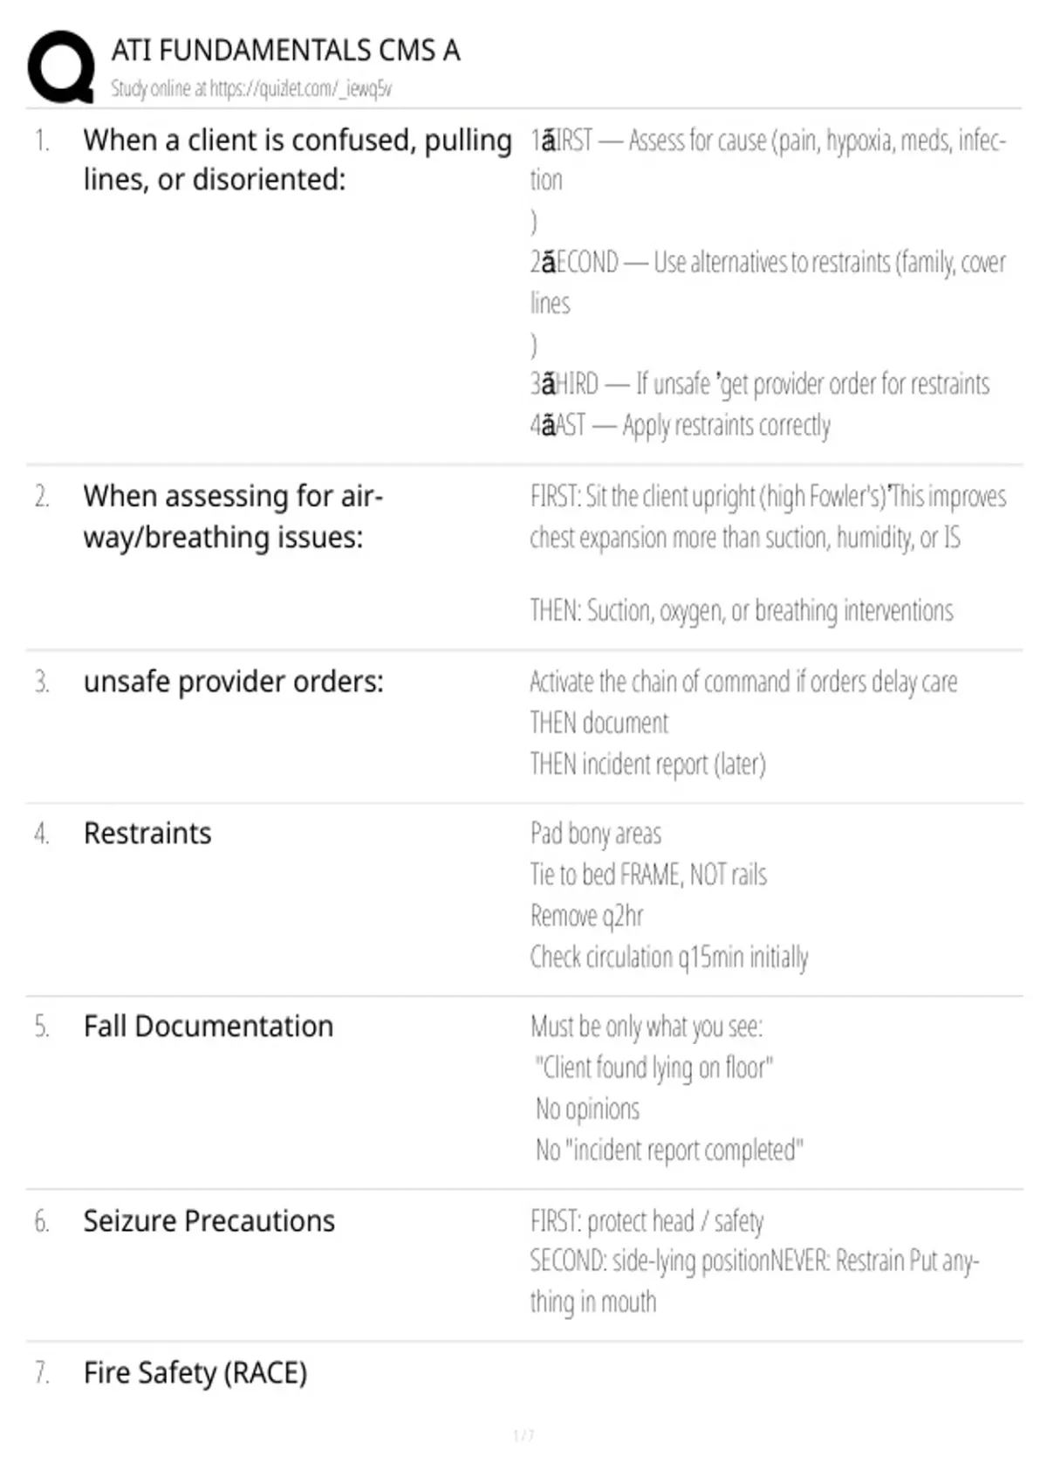Open the quizlet.com study link

300,88
